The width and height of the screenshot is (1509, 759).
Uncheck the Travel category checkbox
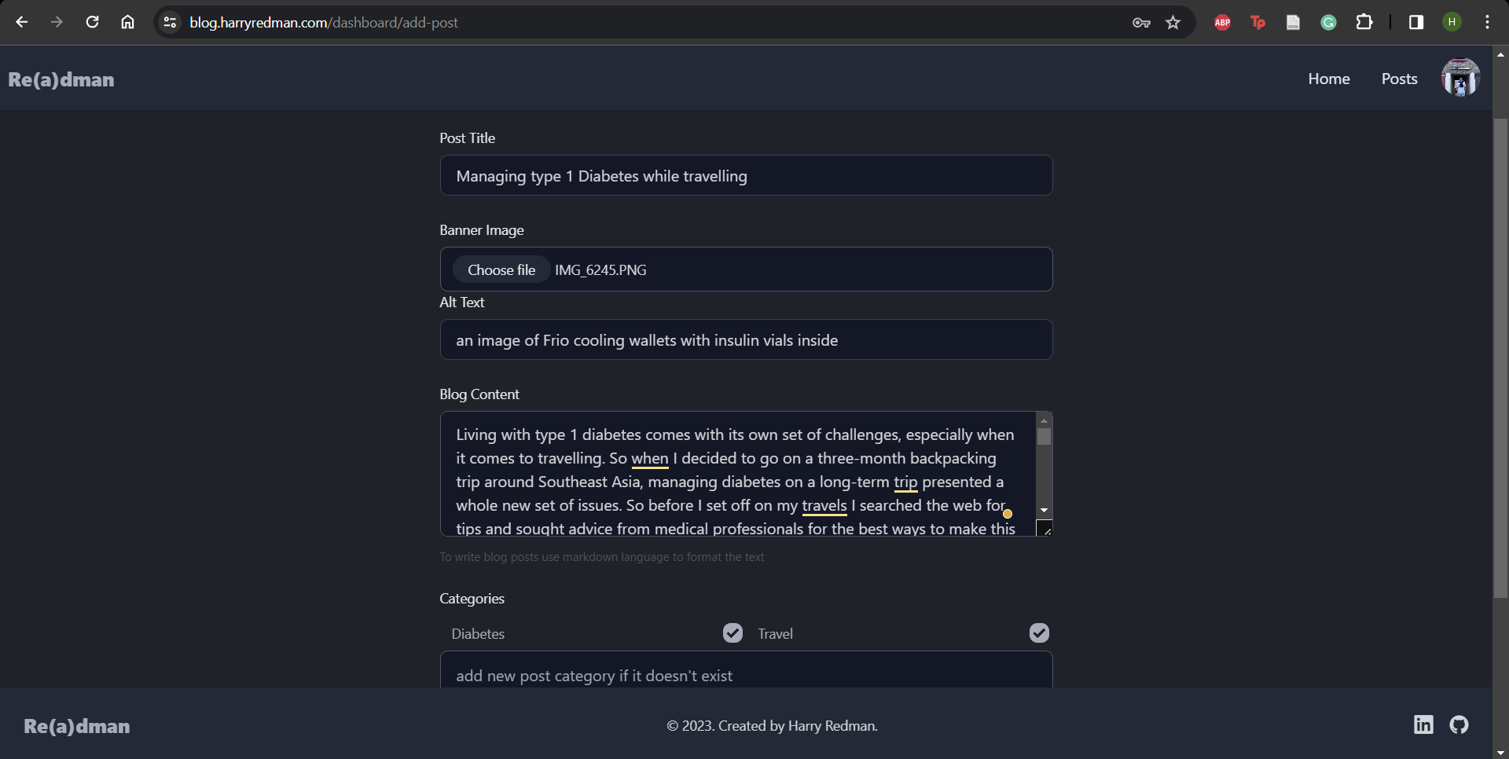coord(1038,632)
